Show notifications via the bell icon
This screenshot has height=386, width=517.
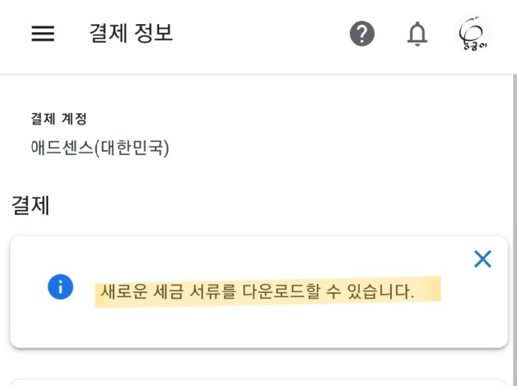[417, 34]
